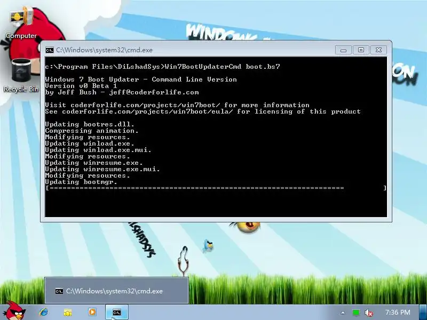Click the C:\Windows\system32\cmd.exe title text

[x=104, y=50]
